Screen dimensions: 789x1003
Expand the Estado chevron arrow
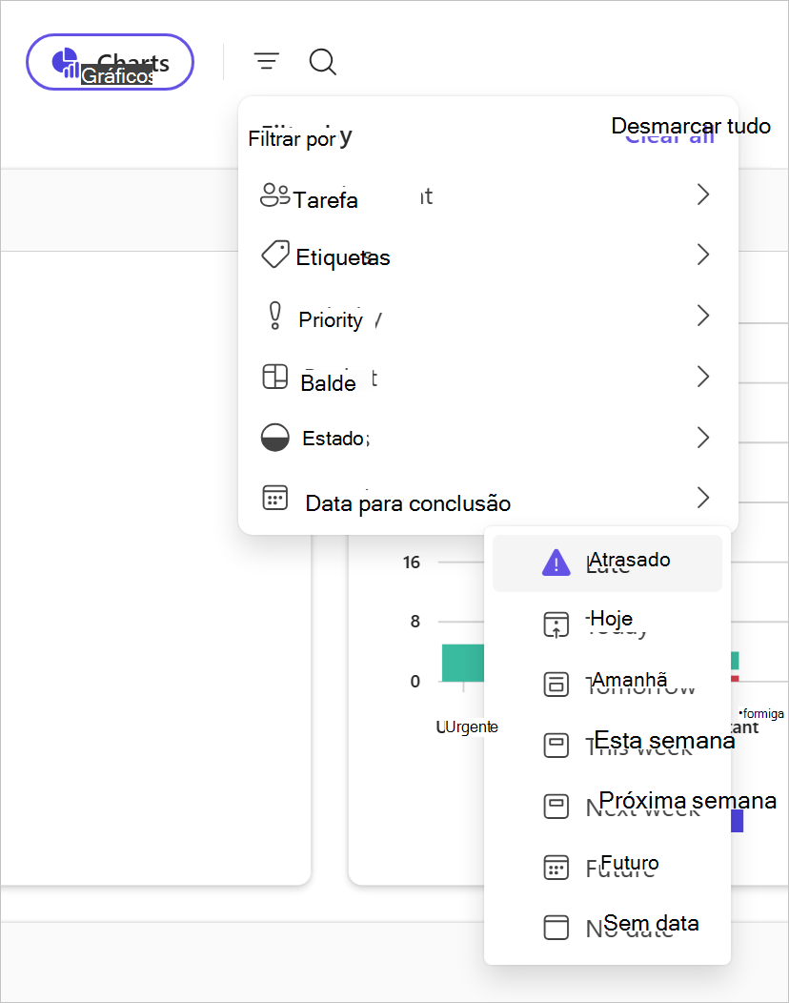pyautogui.click(x=703, y=438)
